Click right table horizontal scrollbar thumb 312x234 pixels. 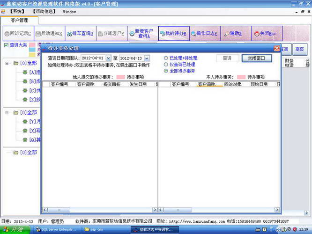(178, 210)
